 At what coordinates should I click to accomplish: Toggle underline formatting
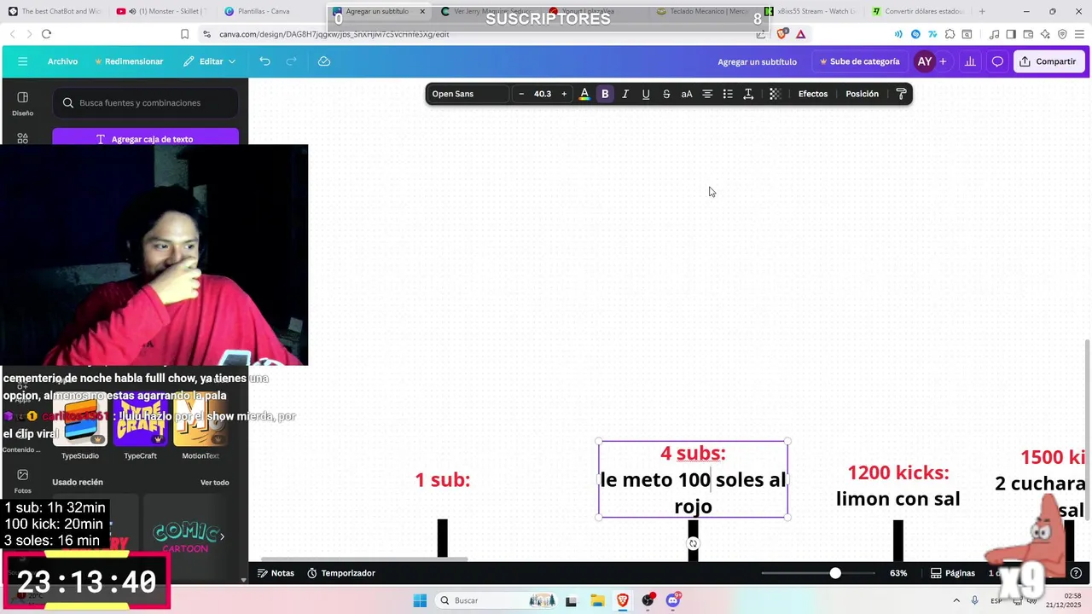pos(646,94)
